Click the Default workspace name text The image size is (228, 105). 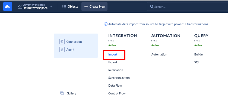[x=35, y=8]
